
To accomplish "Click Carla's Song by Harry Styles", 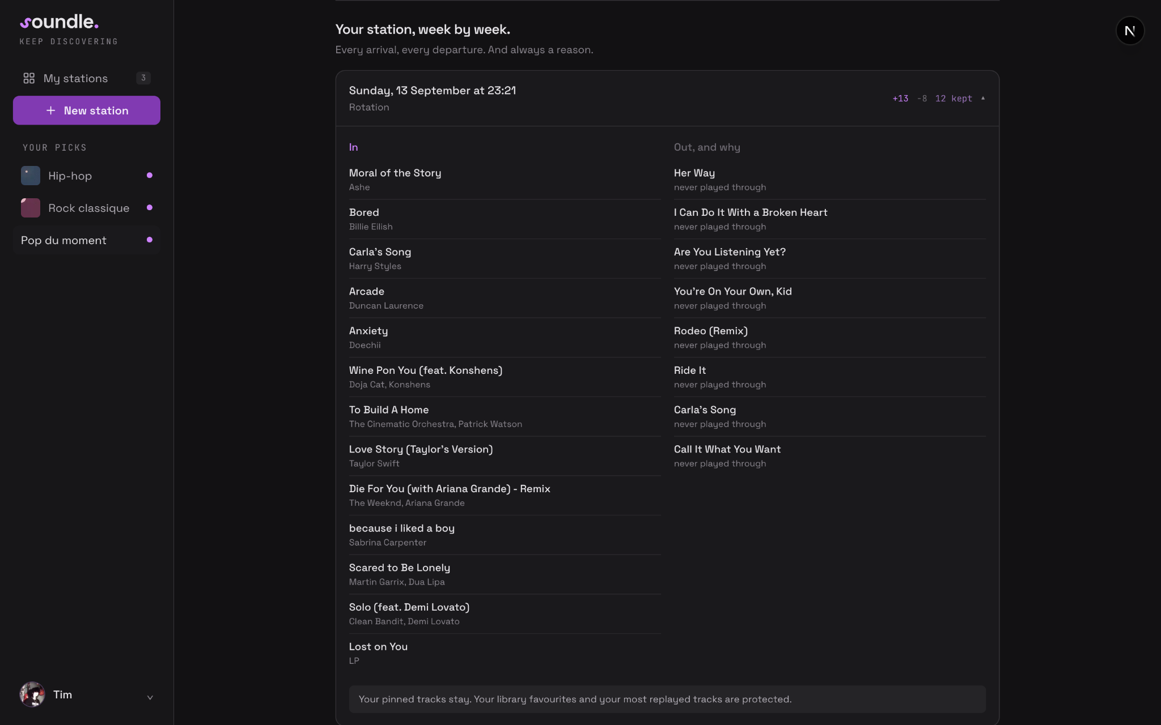I will coord(380,252).
